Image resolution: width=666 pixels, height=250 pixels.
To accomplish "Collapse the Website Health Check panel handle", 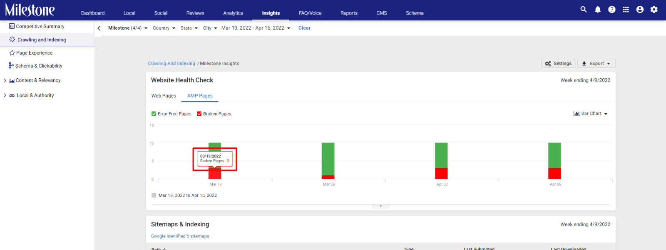I will tap(380, 206).
